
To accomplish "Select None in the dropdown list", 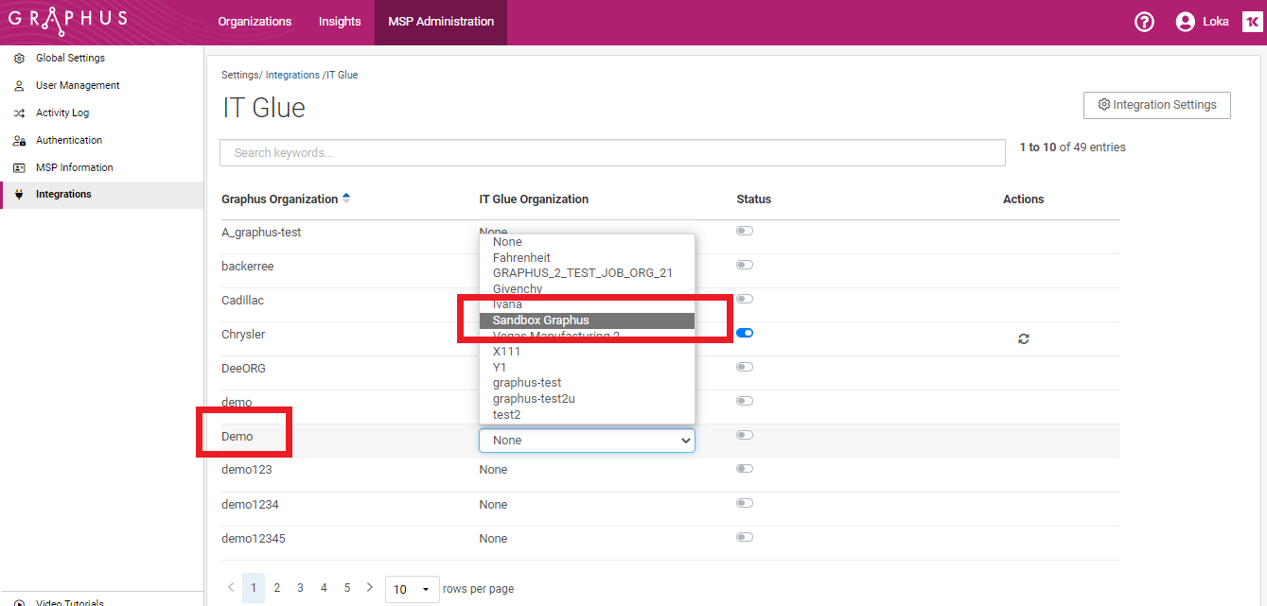I will click(x=587, y=242).
